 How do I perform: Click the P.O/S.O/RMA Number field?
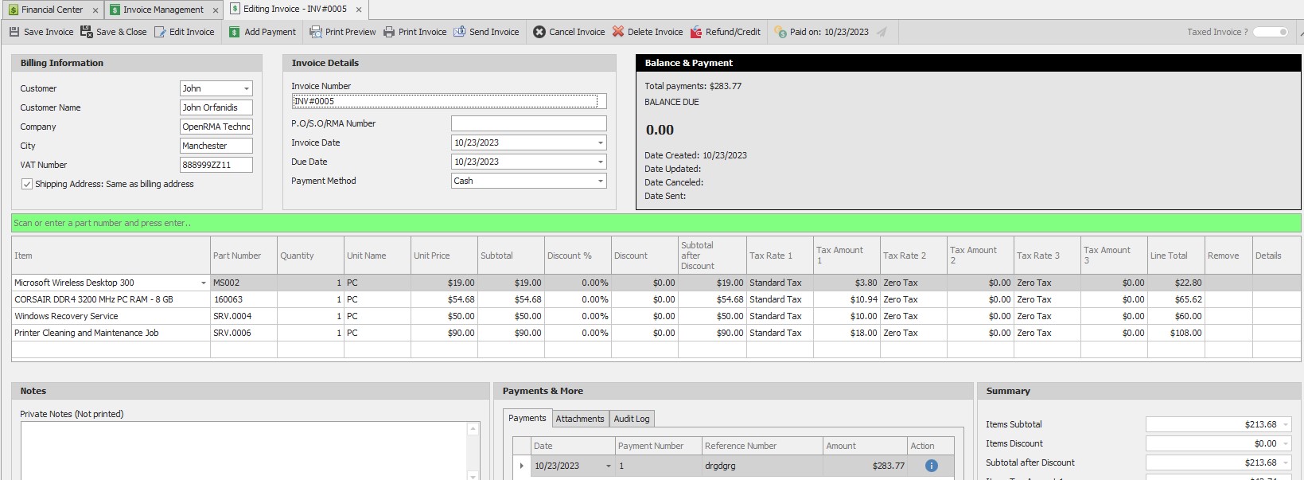pyautogui.click(x=528, y=123)
